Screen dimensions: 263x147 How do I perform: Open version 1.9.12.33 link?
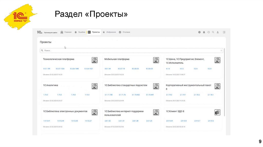click(74, 121)
